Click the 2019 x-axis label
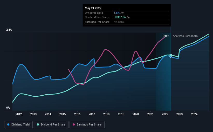Screen dimensions: 213x132 (x=121, y=114)
